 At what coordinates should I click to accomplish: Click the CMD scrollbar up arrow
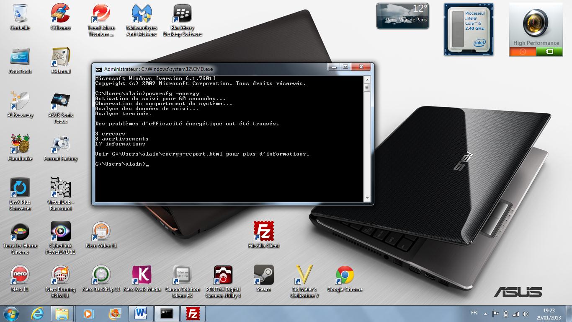pyautogui.click(x=367, y=79)
